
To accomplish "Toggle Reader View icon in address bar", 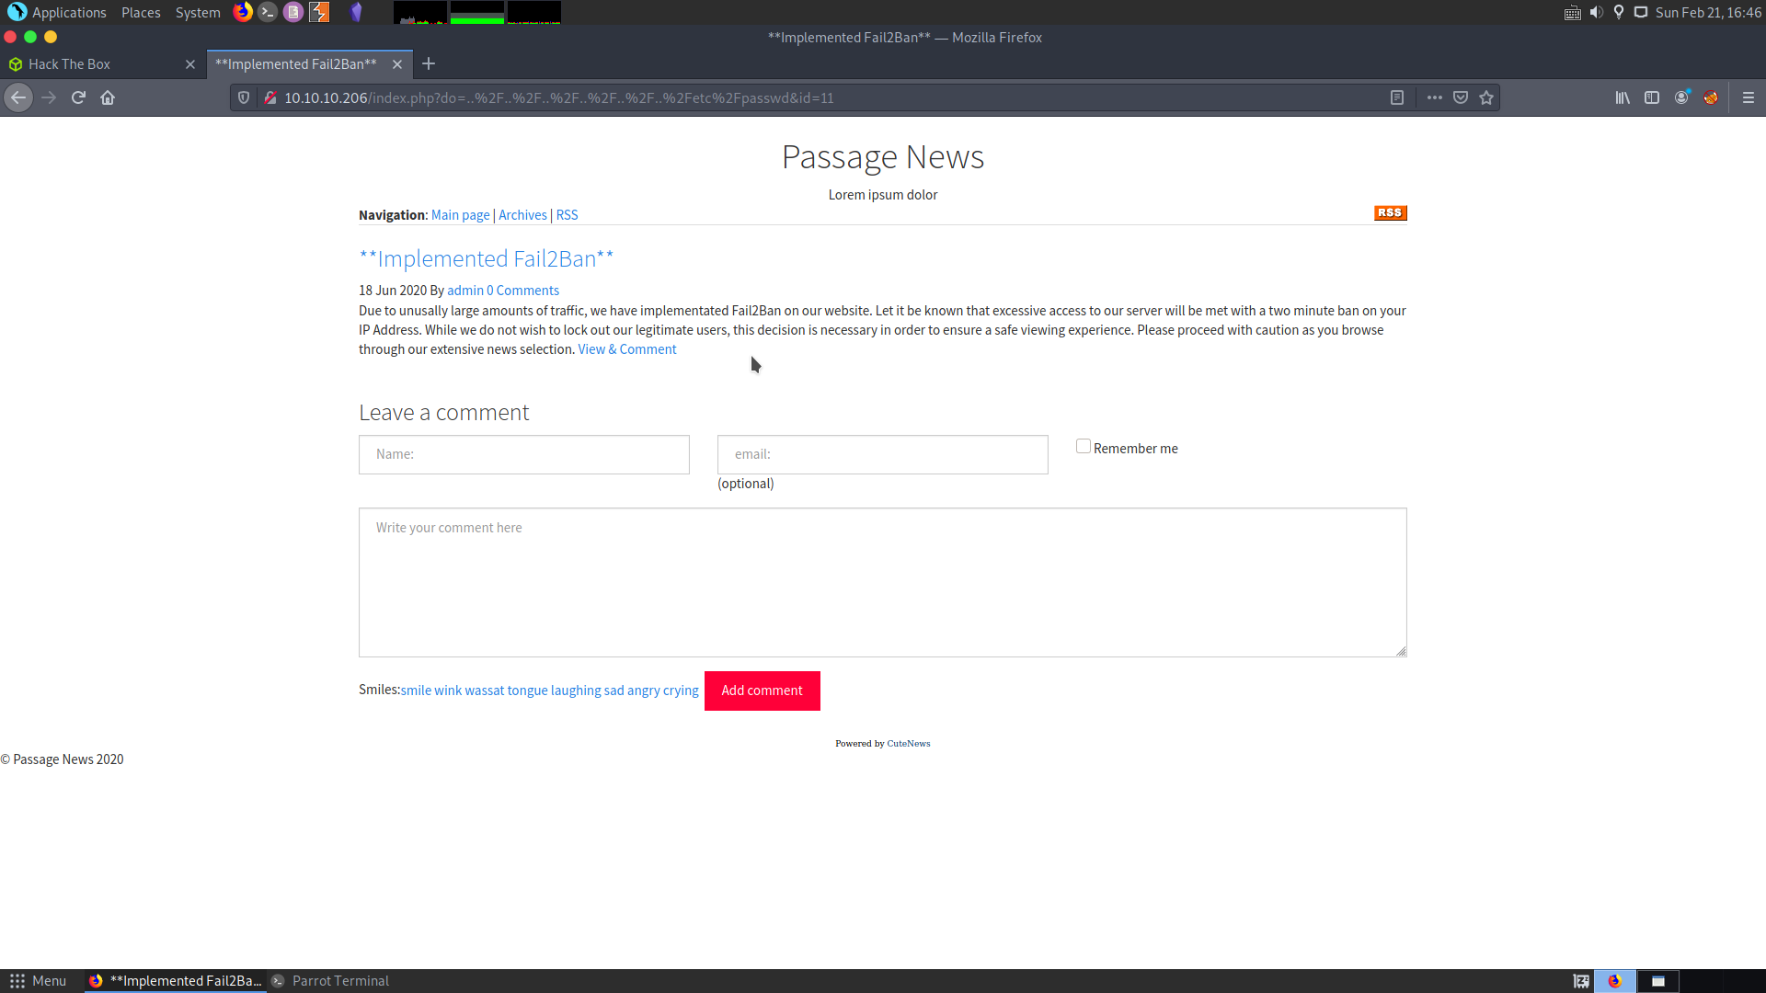I will tap(1396, 97).
